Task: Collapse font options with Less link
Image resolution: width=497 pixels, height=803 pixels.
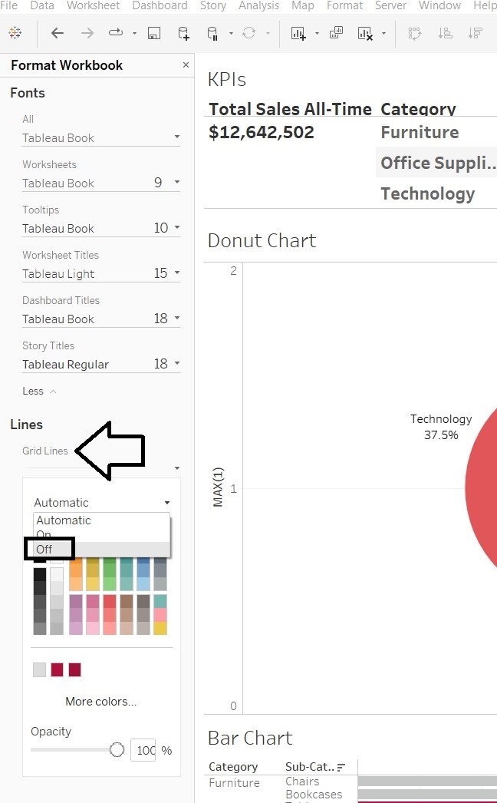Action: pos(39,392)
